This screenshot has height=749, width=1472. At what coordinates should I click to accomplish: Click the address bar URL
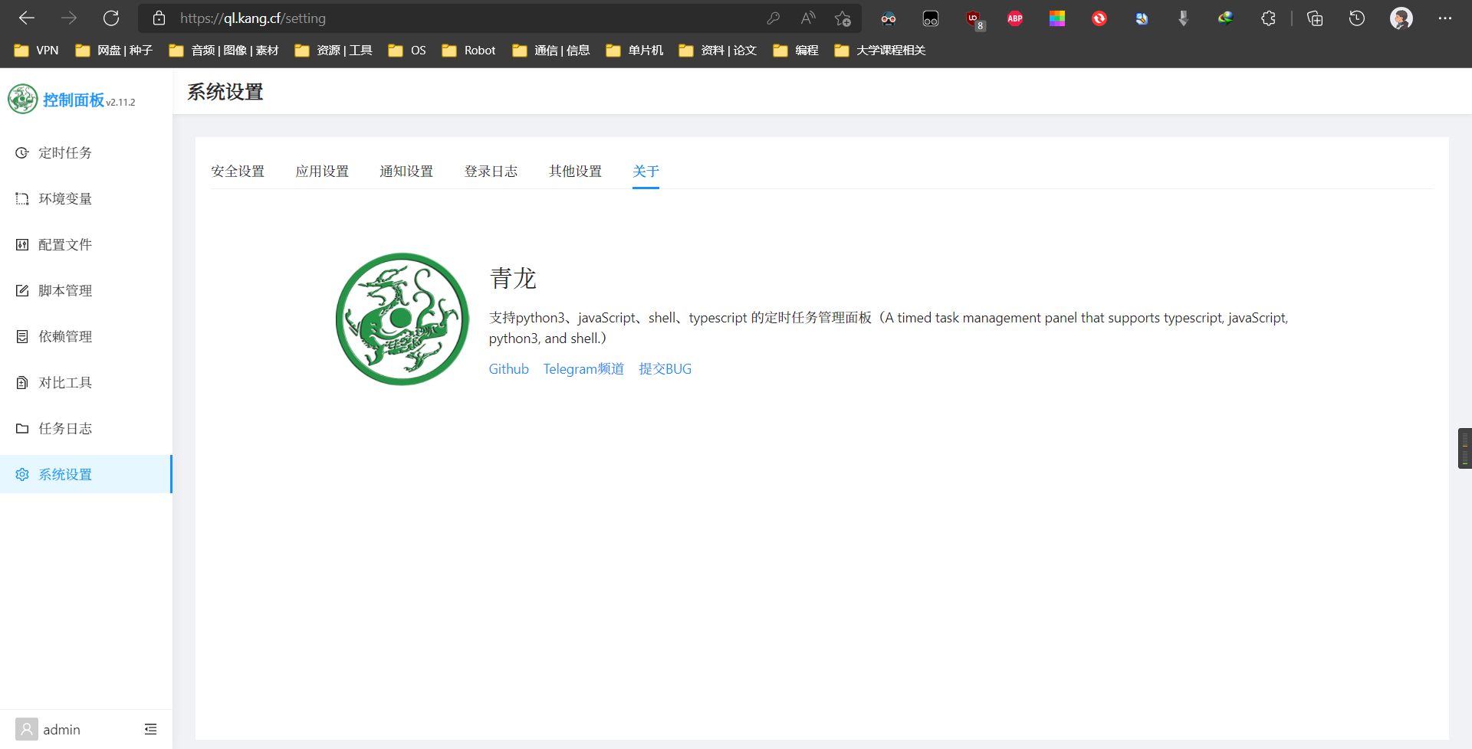pyautogui.click(x=253, y=18)
